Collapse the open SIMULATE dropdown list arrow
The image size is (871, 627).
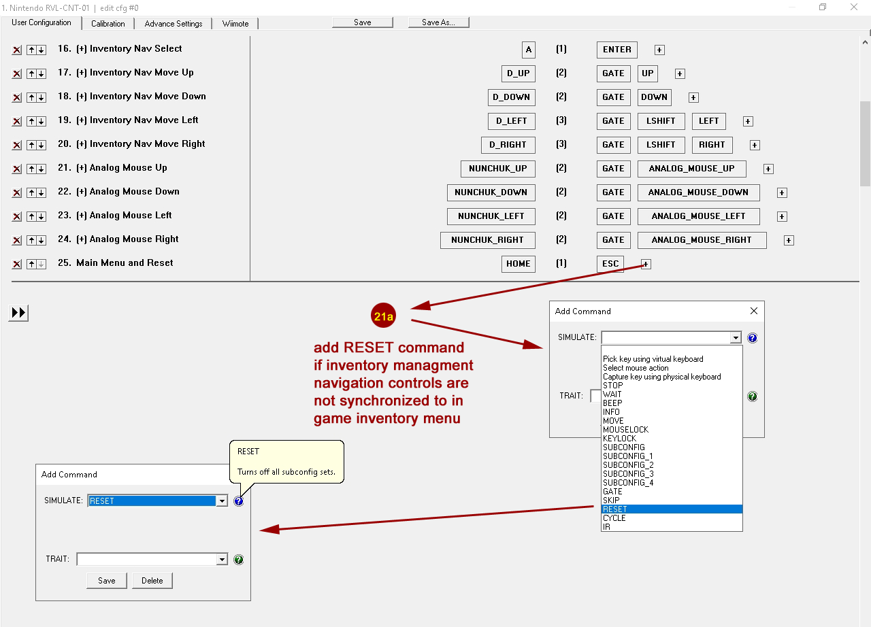point(735,338)
